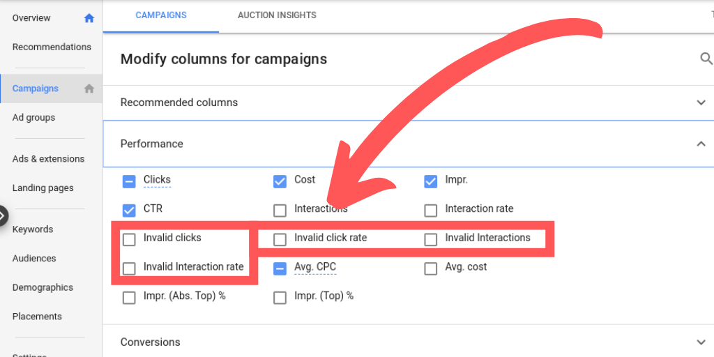This screenshot has width=714, height=357.
Task: Open the Ad groups page
Action: point(33,118)
